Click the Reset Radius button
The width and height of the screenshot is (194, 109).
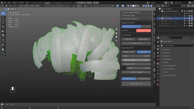pos(144,39)
